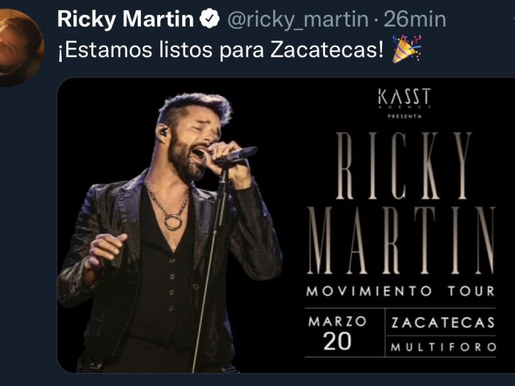Click the microphone in the concert photo
This screenshot has height=386, width=515.
tap(236, 156)
